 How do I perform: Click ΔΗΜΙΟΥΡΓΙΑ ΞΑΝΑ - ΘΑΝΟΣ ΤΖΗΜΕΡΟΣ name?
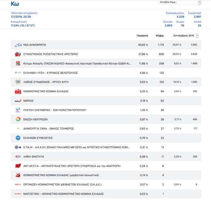(x=49, y=129)
